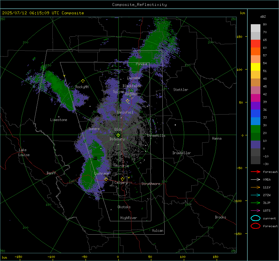Viewport: 279px width, 261px height.
Task: Click the km unit label at top right
Action: click(x=242, y=13)
